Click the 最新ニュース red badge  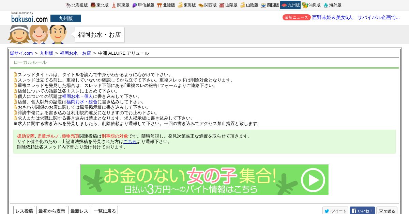tap(297, 17)
